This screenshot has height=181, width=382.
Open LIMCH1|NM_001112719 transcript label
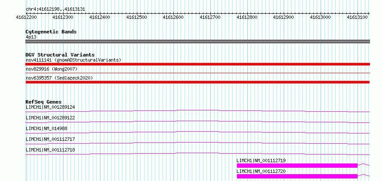(261, 160)
